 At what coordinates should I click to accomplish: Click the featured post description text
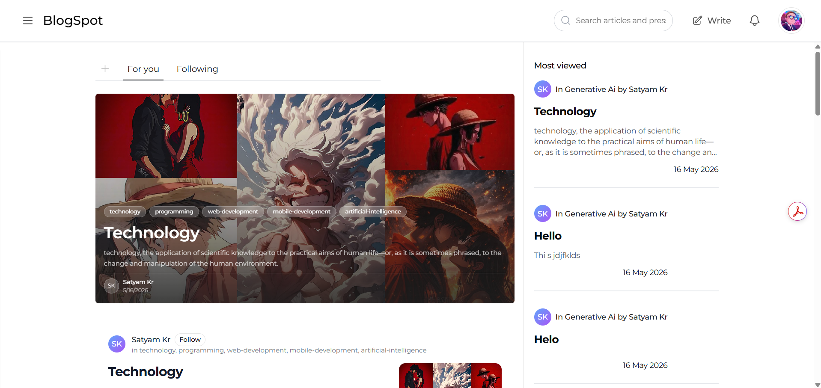303,258
